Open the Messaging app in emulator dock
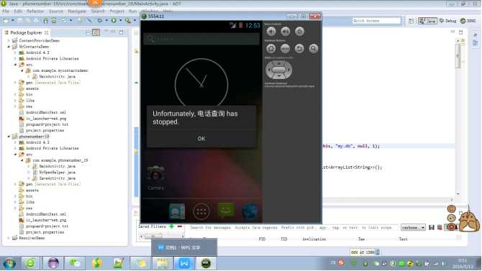482x271 pixels. (226, 211)
